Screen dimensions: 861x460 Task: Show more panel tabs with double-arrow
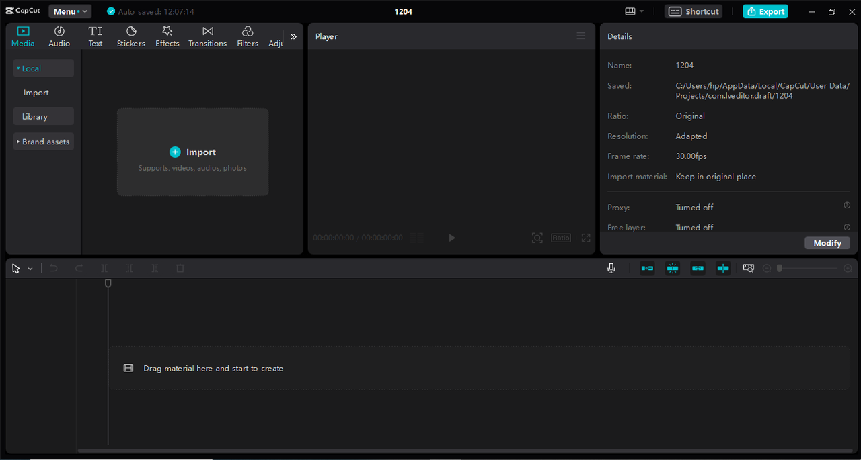293,36
